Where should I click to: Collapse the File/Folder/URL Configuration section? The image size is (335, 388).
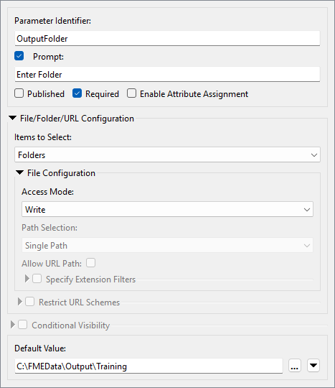[13, 118]
